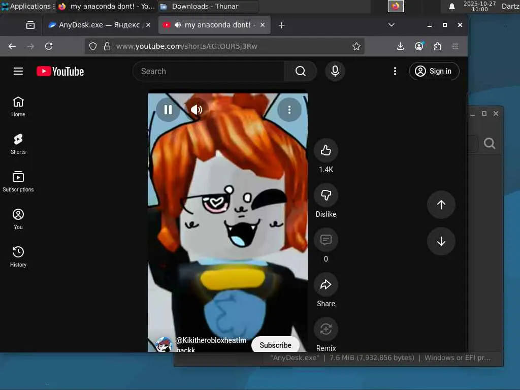Open YouTube settings three-dot menu
Screen dimensions: 520x390
395,71
